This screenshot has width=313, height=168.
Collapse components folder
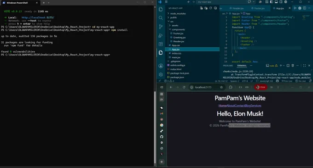click(x=177, y=29)
